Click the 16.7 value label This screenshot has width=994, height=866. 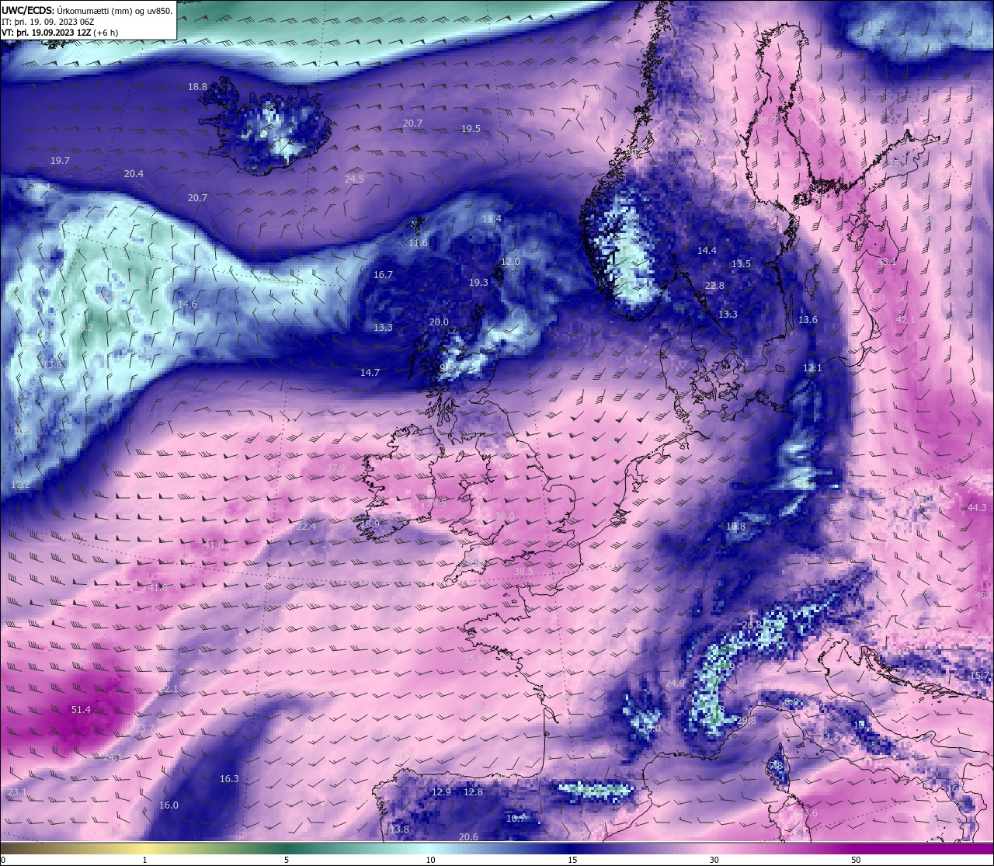[383, 275]
